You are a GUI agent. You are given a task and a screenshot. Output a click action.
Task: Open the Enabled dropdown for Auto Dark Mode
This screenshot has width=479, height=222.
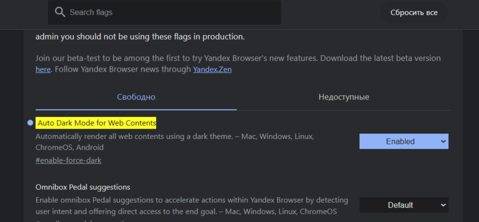pos(403,142)
